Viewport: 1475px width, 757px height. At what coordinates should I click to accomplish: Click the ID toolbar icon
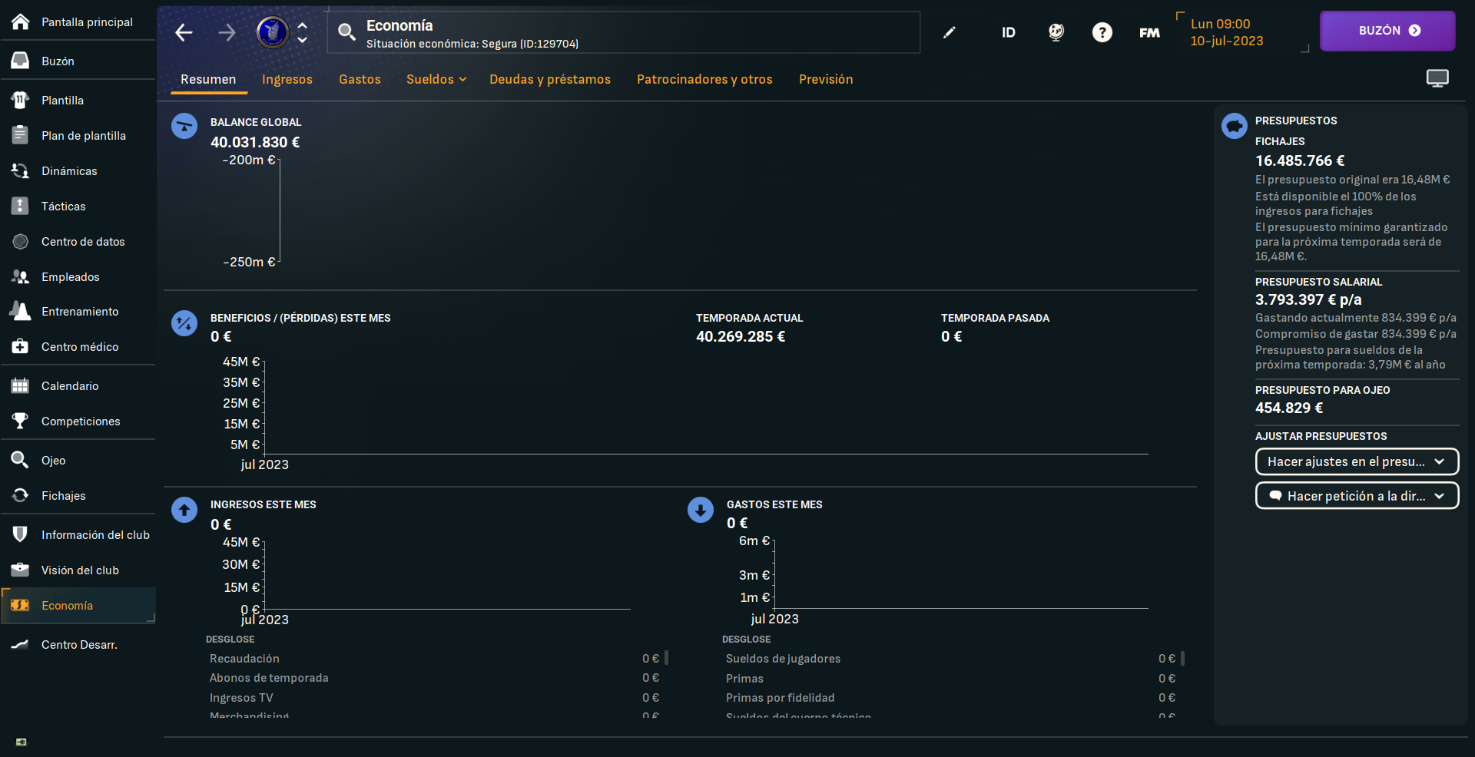point(1009,32)
